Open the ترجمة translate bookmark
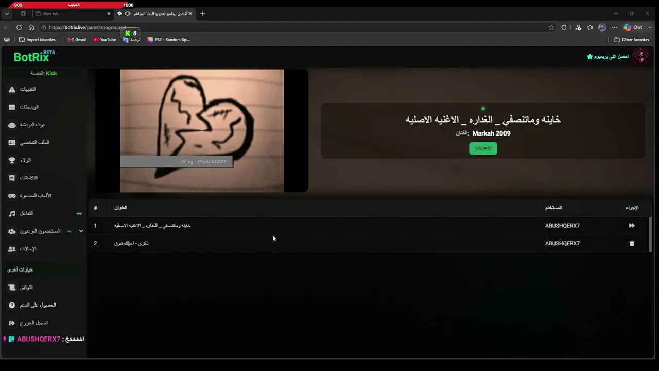The width and height of the screenshot is (659, 371). point(132,40)
